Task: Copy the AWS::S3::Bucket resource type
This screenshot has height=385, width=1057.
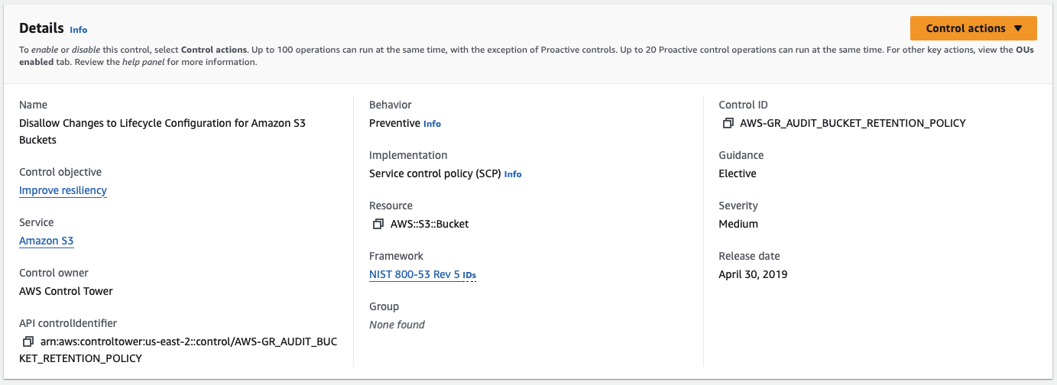Action: coord(378,224)
